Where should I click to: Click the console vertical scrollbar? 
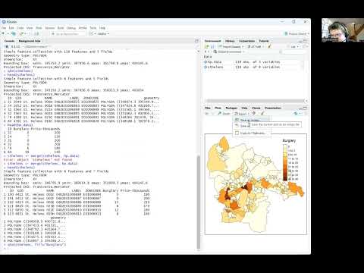[x=199, y=202]
